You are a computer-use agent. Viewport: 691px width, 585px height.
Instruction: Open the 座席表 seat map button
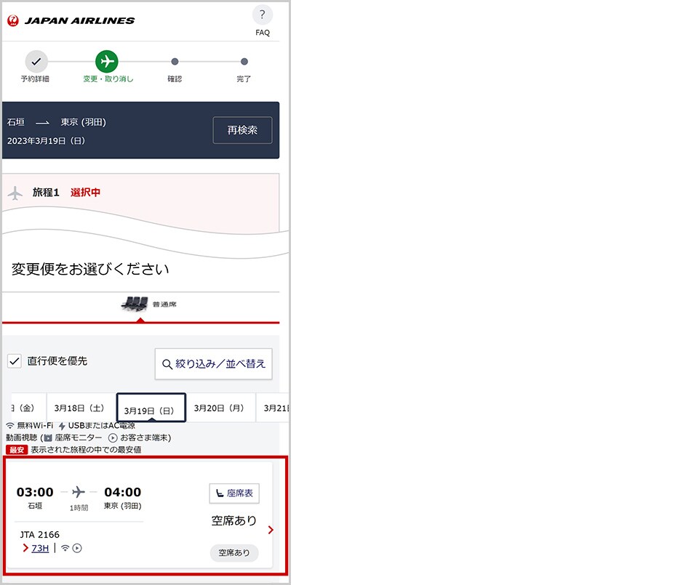point(234,493)
